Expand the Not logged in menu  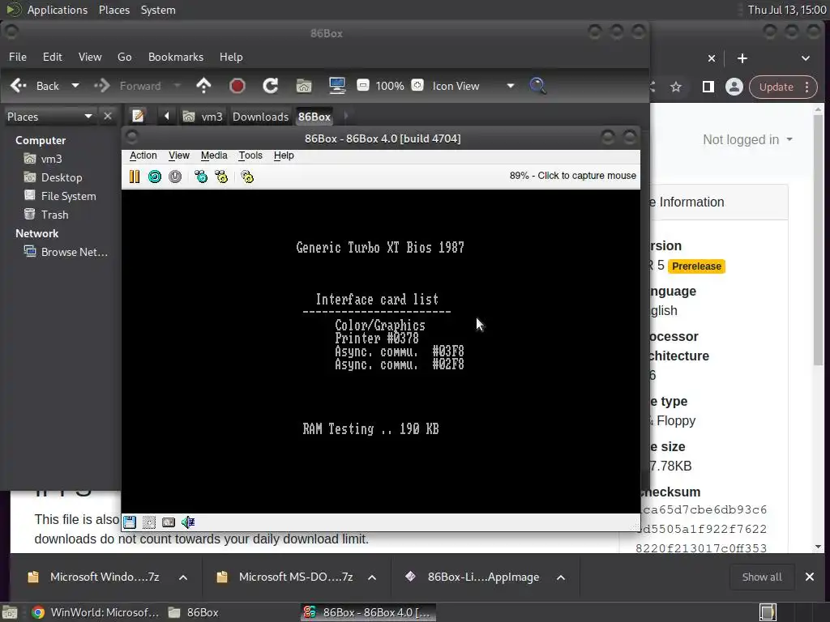point(747,139)
